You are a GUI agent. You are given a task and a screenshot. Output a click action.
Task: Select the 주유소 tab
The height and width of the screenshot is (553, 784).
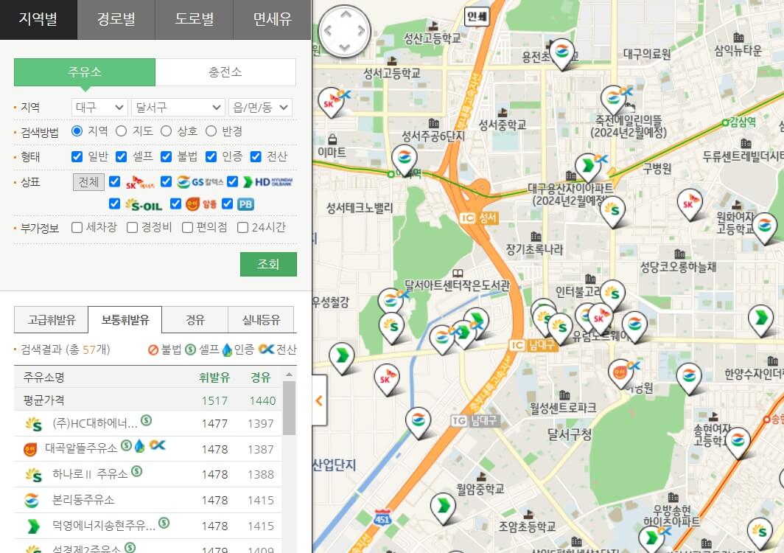(x=85, y=72)
